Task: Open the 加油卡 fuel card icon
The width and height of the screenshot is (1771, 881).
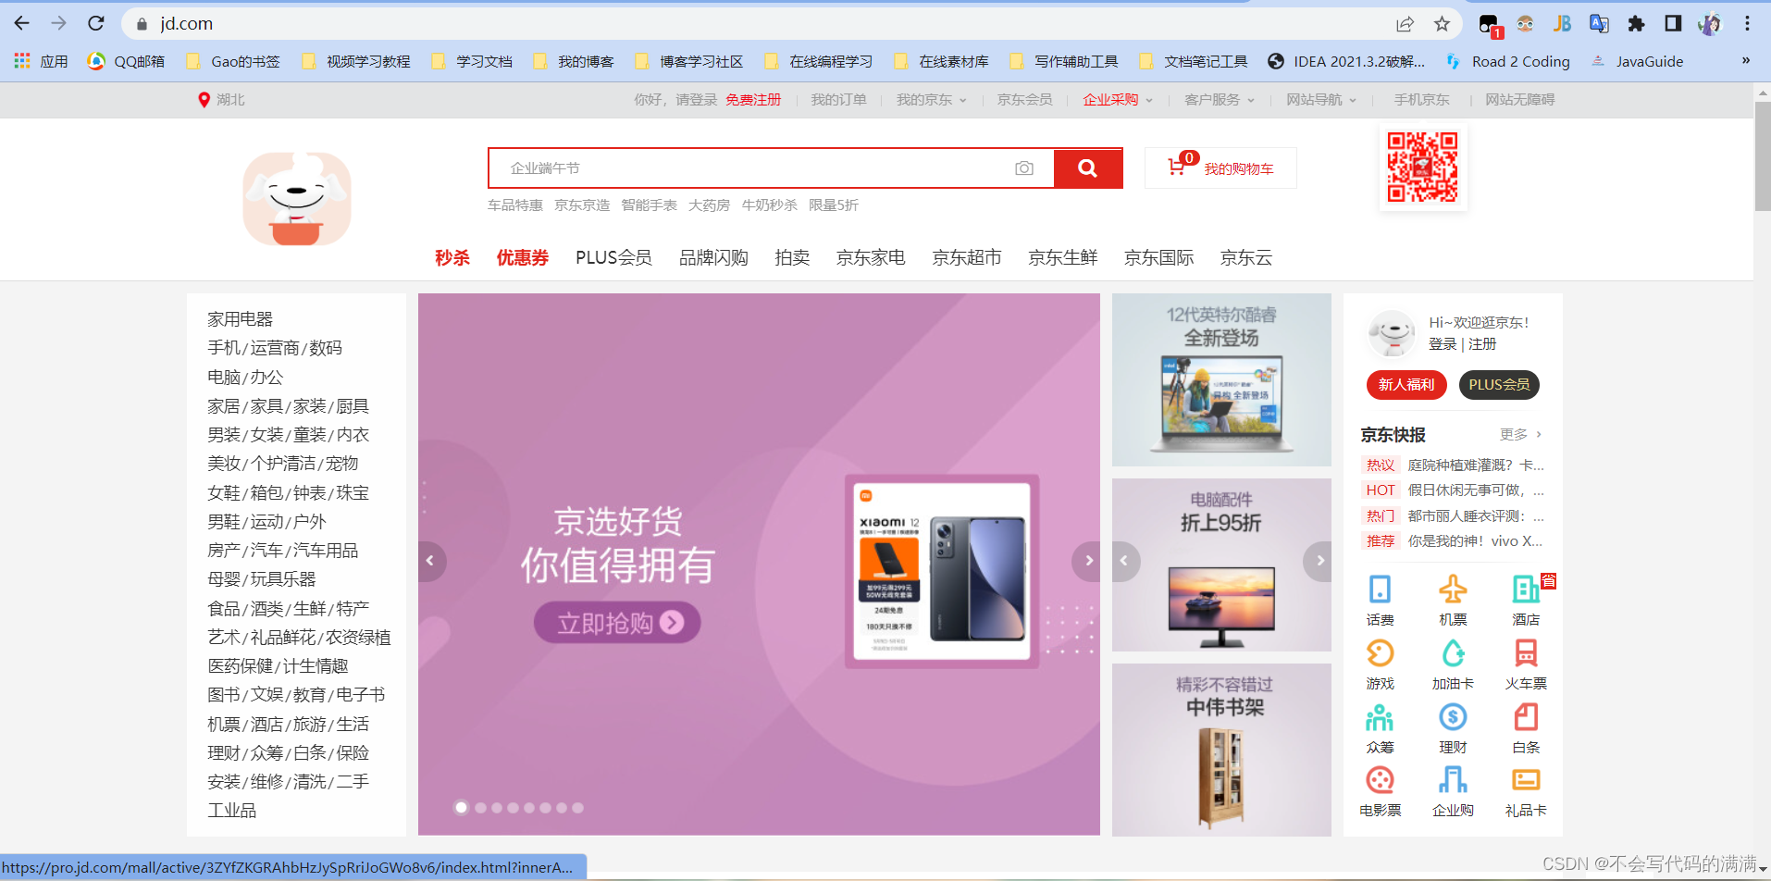Action: coord(1453,653)
